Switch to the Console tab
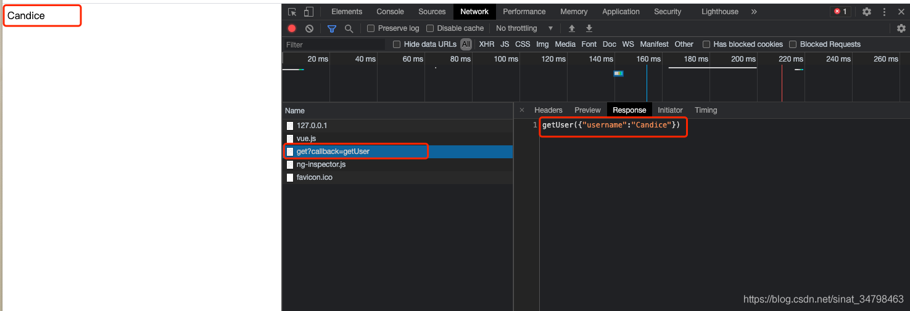 point(390,12)
